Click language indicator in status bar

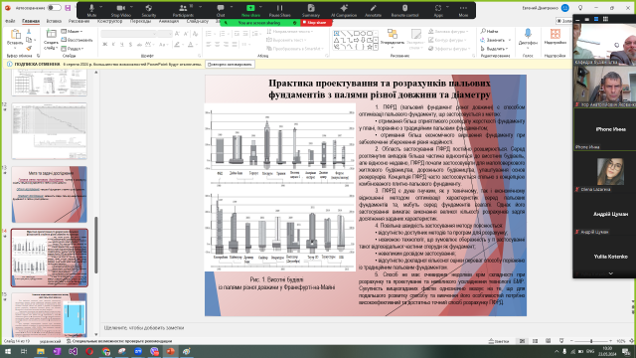[x=51, y=341]
